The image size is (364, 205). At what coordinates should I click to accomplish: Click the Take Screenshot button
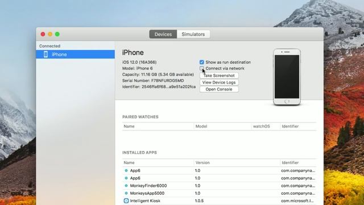pos(219,76)
